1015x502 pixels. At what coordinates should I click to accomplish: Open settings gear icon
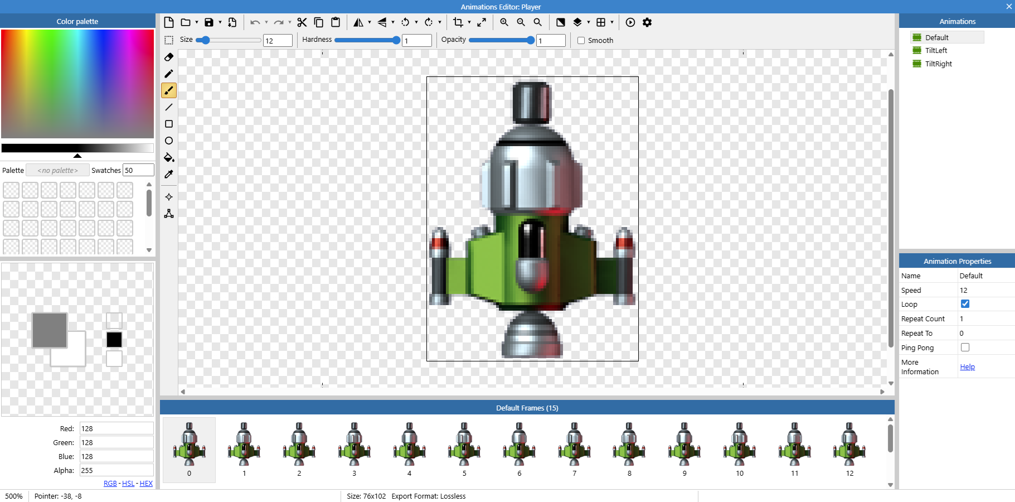click(x=647, y=22)
